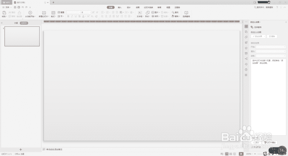Switch to the 动画 Animation ribbon tab
This screenshot has height=156, width=288.
pyautogui.click(x=138, y=7)
